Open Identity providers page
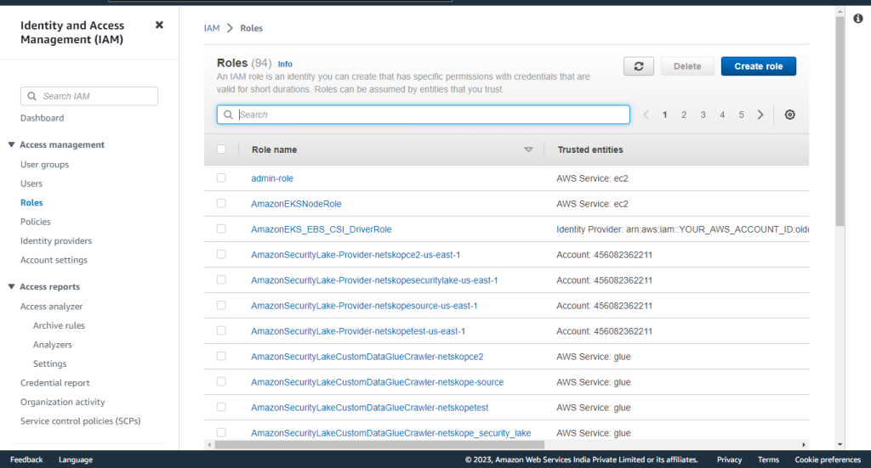 (x=56, y=241)
